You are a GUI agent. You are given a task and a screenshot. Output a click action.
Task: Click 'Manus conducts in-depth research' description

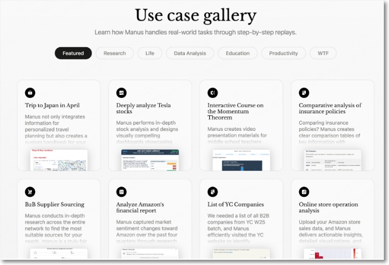click(56, 228)
